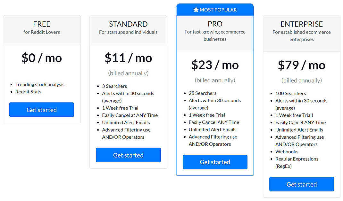The width and height of the screenshot is (343, 201).
Task: Select the $0 / mo price label
Action: tap(41, 58)
